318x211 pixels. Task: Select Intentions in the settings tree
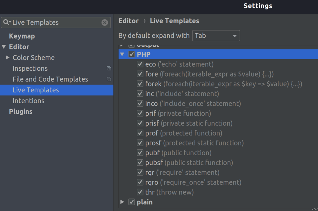coord(28,101)
